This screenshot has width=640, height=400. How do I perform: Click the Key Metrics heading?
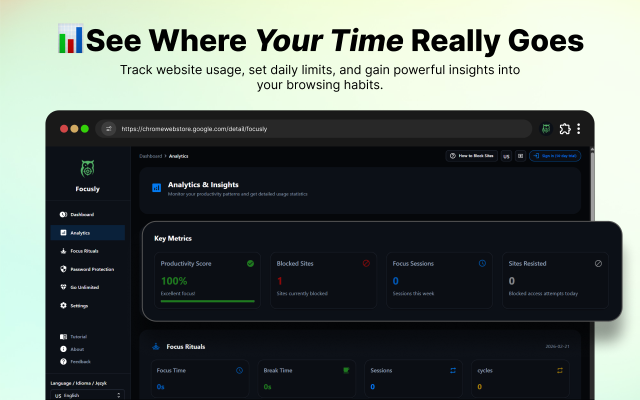tap(173, 238)
